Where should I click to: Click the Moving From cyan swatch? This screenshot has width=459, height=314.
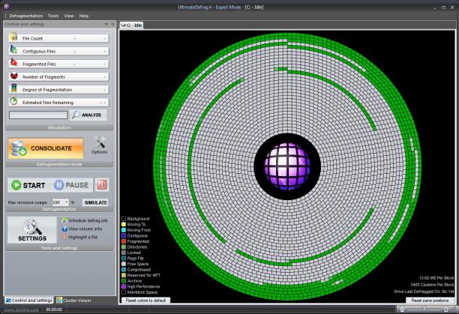124,230
